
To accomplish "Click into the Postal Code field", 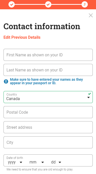I will [48, 112].
